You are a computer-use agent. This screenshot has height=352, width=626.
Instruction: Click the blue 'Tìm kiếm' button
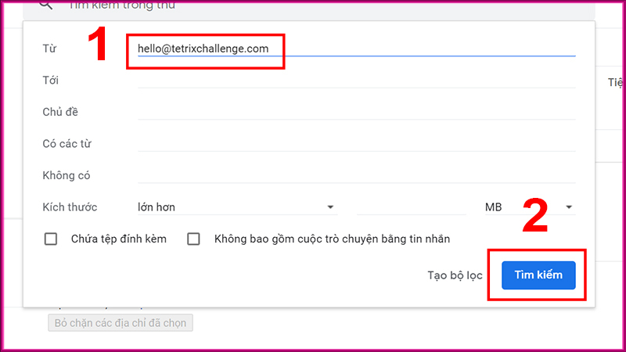(538, 275)
